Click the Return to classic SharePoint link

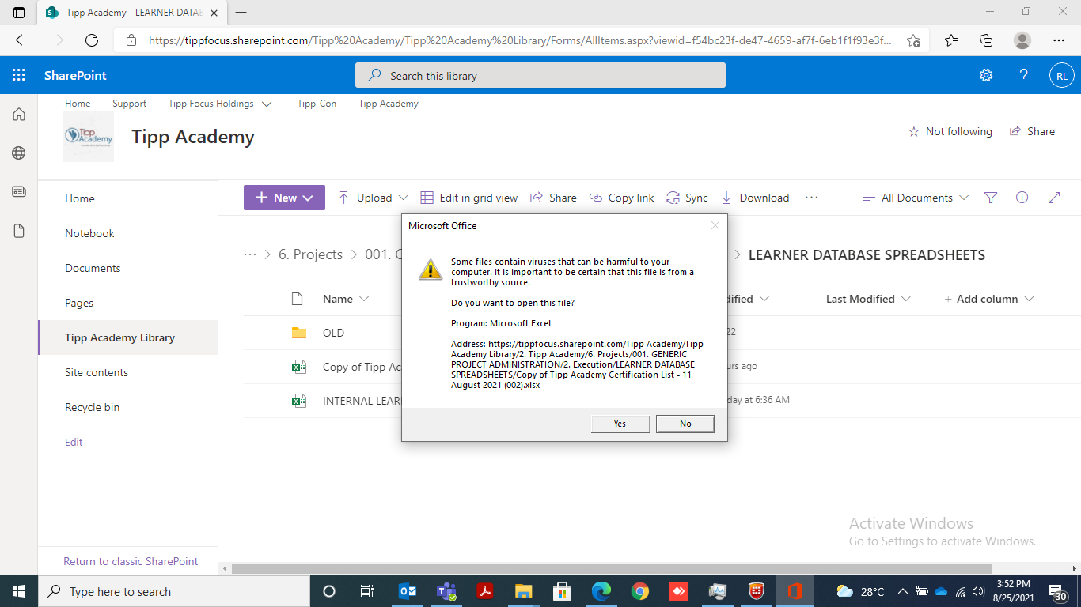click(x=131, y=561)
